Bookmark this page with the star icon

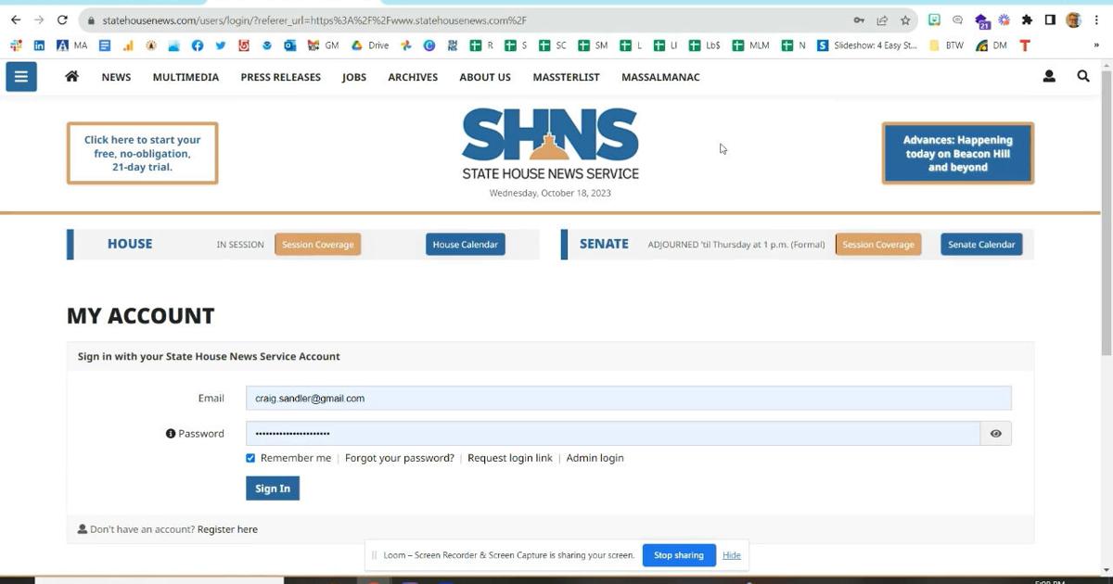tap(905, 20)
